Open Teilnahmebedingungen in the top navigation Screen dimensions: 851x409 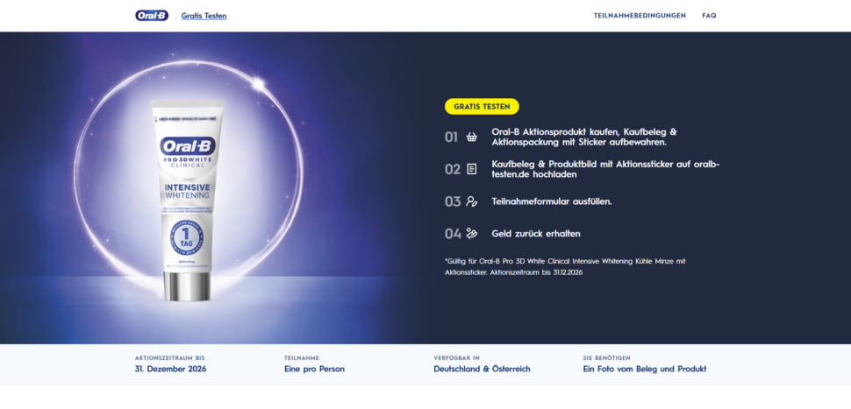640,16
